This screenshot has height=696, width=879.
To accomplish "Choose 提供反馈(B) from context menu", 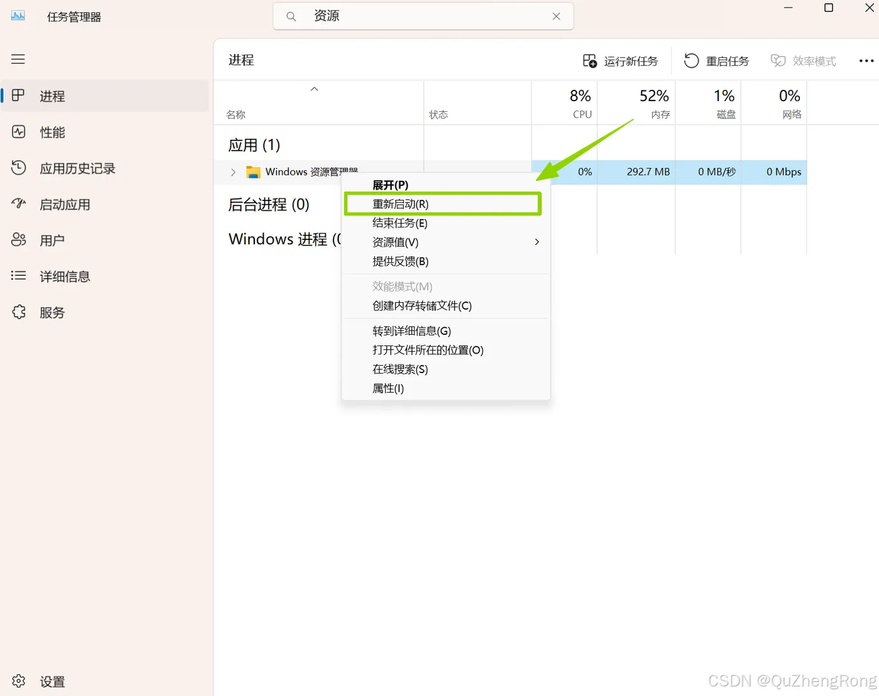I will click(446, 261).
